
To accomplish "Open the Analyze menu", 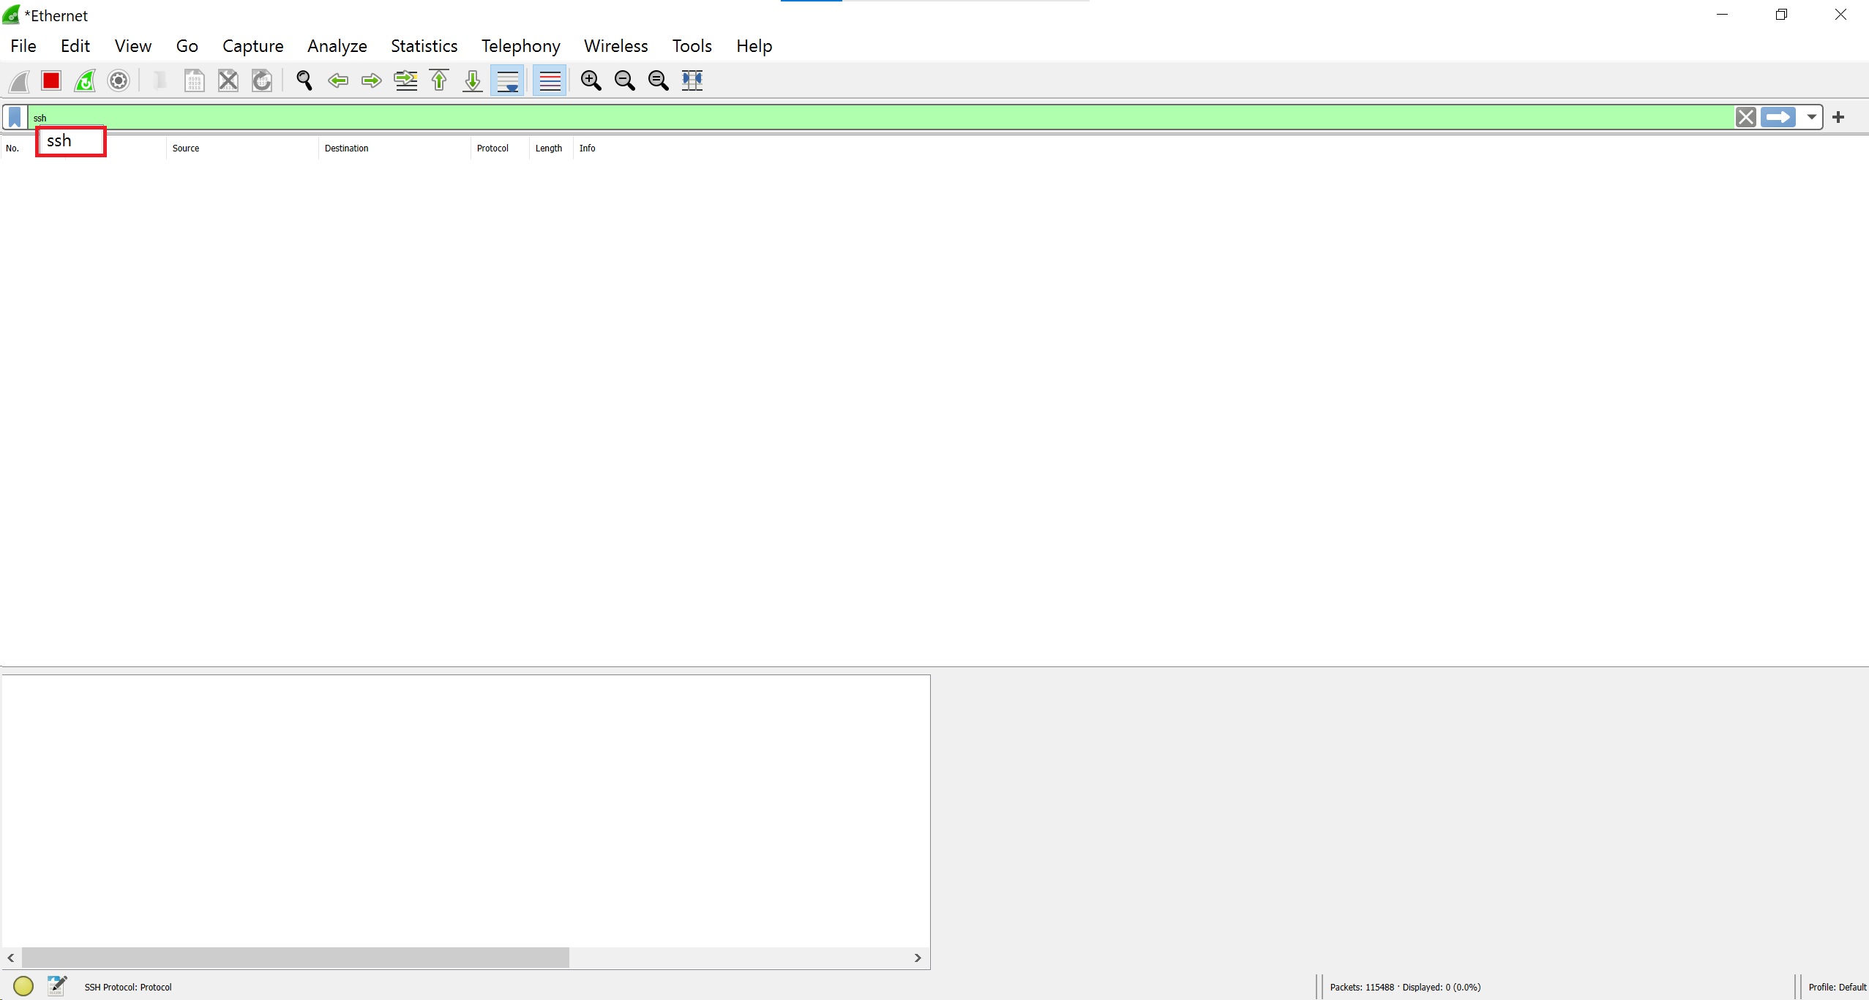I will [x=337, y=46].
